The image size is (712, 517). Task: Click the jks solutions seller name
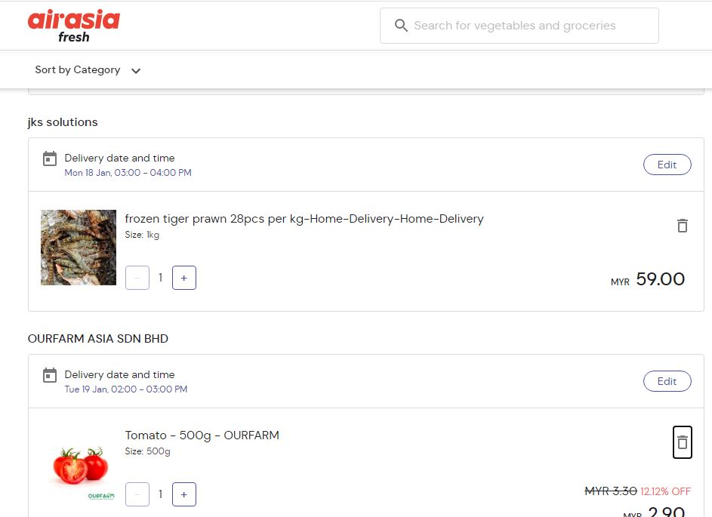coord(63,122)
